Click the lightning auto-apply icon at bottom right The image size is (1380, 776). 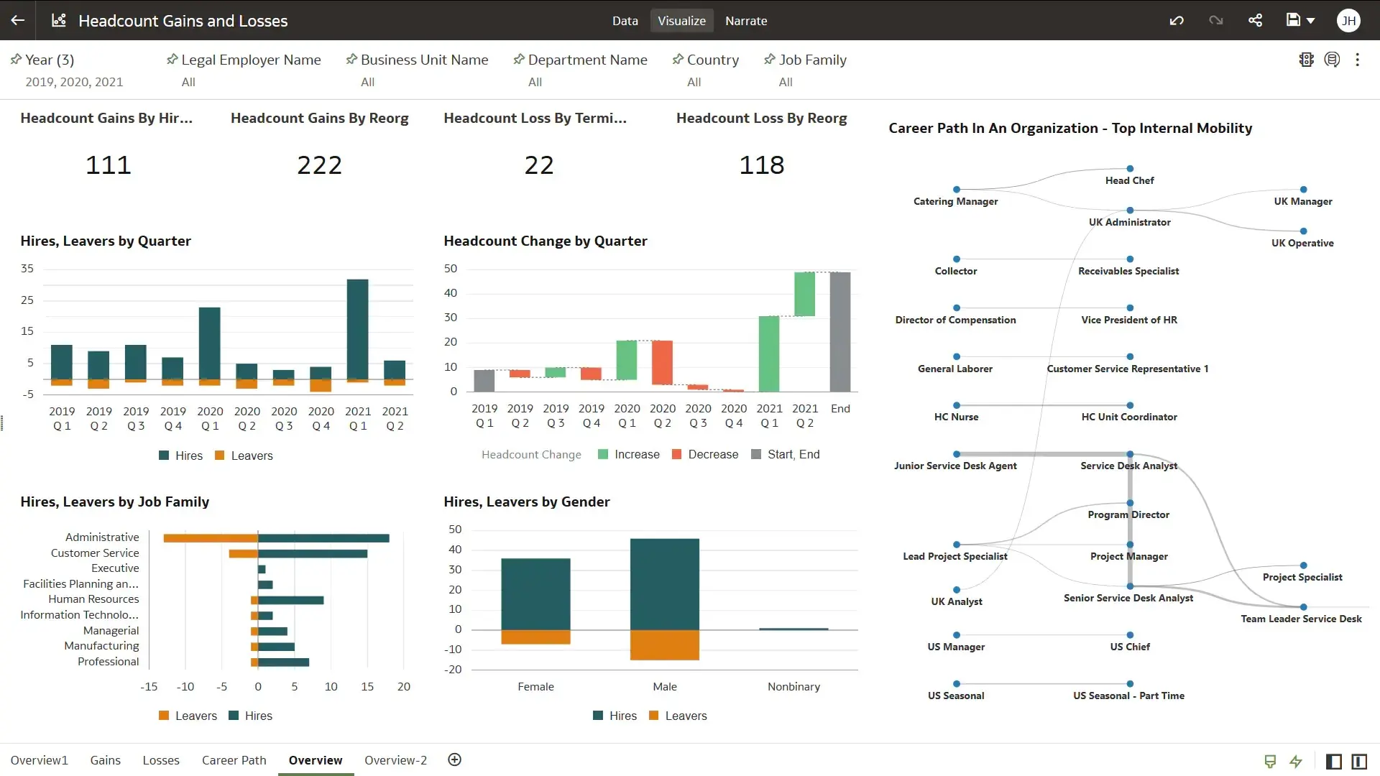click(1297, 761)
